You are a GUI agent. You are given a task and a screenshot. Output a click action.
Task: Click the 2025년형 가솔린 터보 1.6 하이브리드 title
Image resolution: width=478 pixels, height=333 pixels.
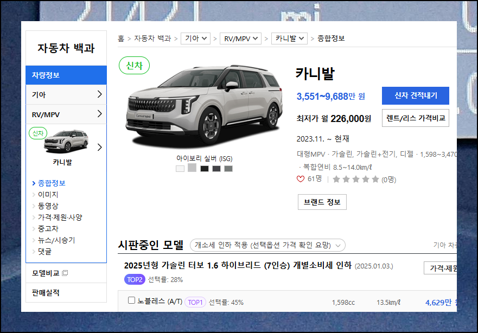[238, 265]
